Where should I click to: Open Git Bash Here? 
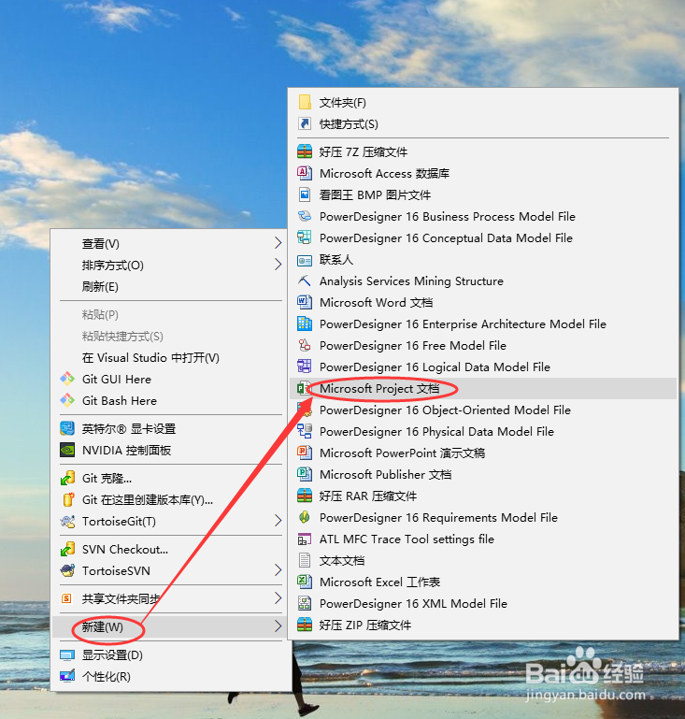tap(170, 401)
